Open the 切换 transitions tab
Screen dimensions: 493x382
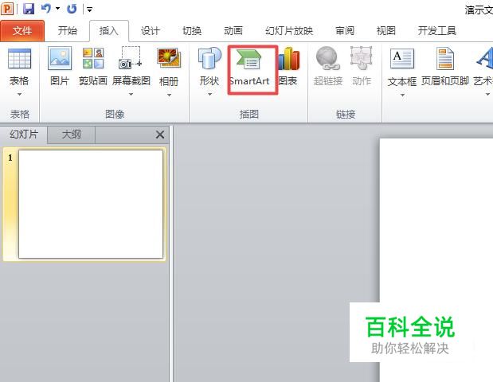(x=192, y=31)
